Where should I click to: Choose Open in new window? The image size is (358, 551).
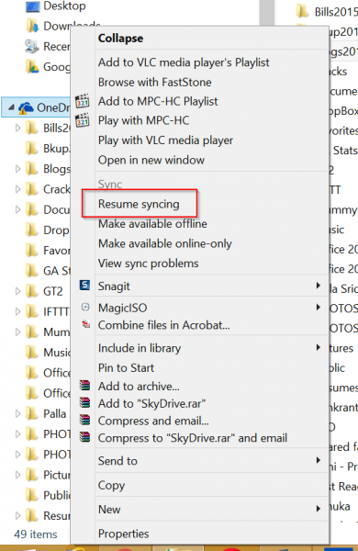coord(151,160)
